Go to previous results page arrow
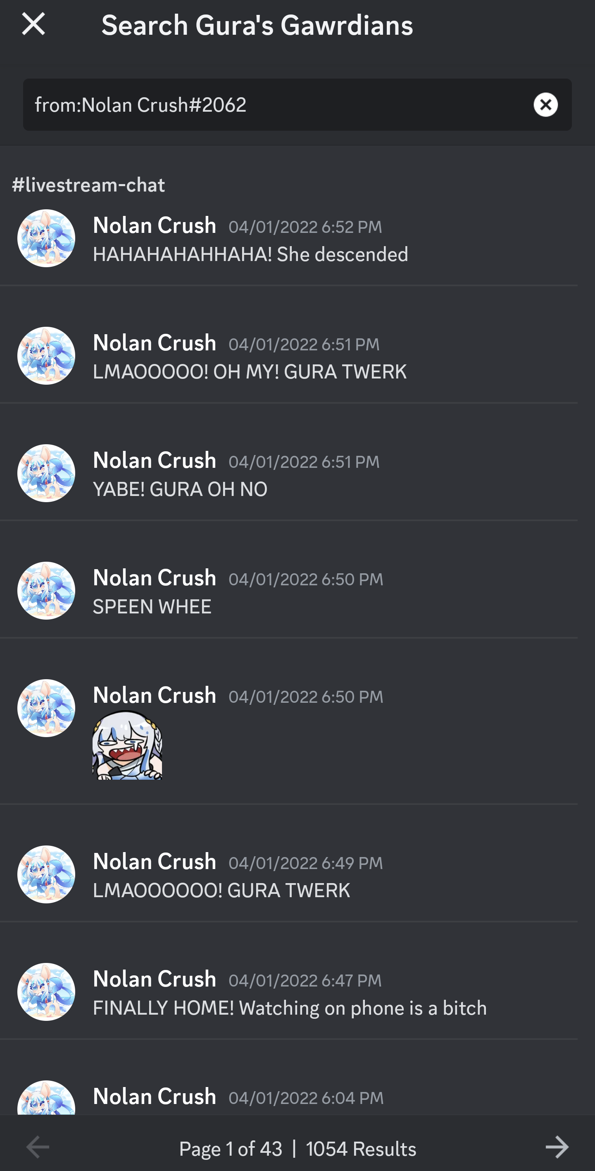 pyautogui.click(x=38, y=1147)
